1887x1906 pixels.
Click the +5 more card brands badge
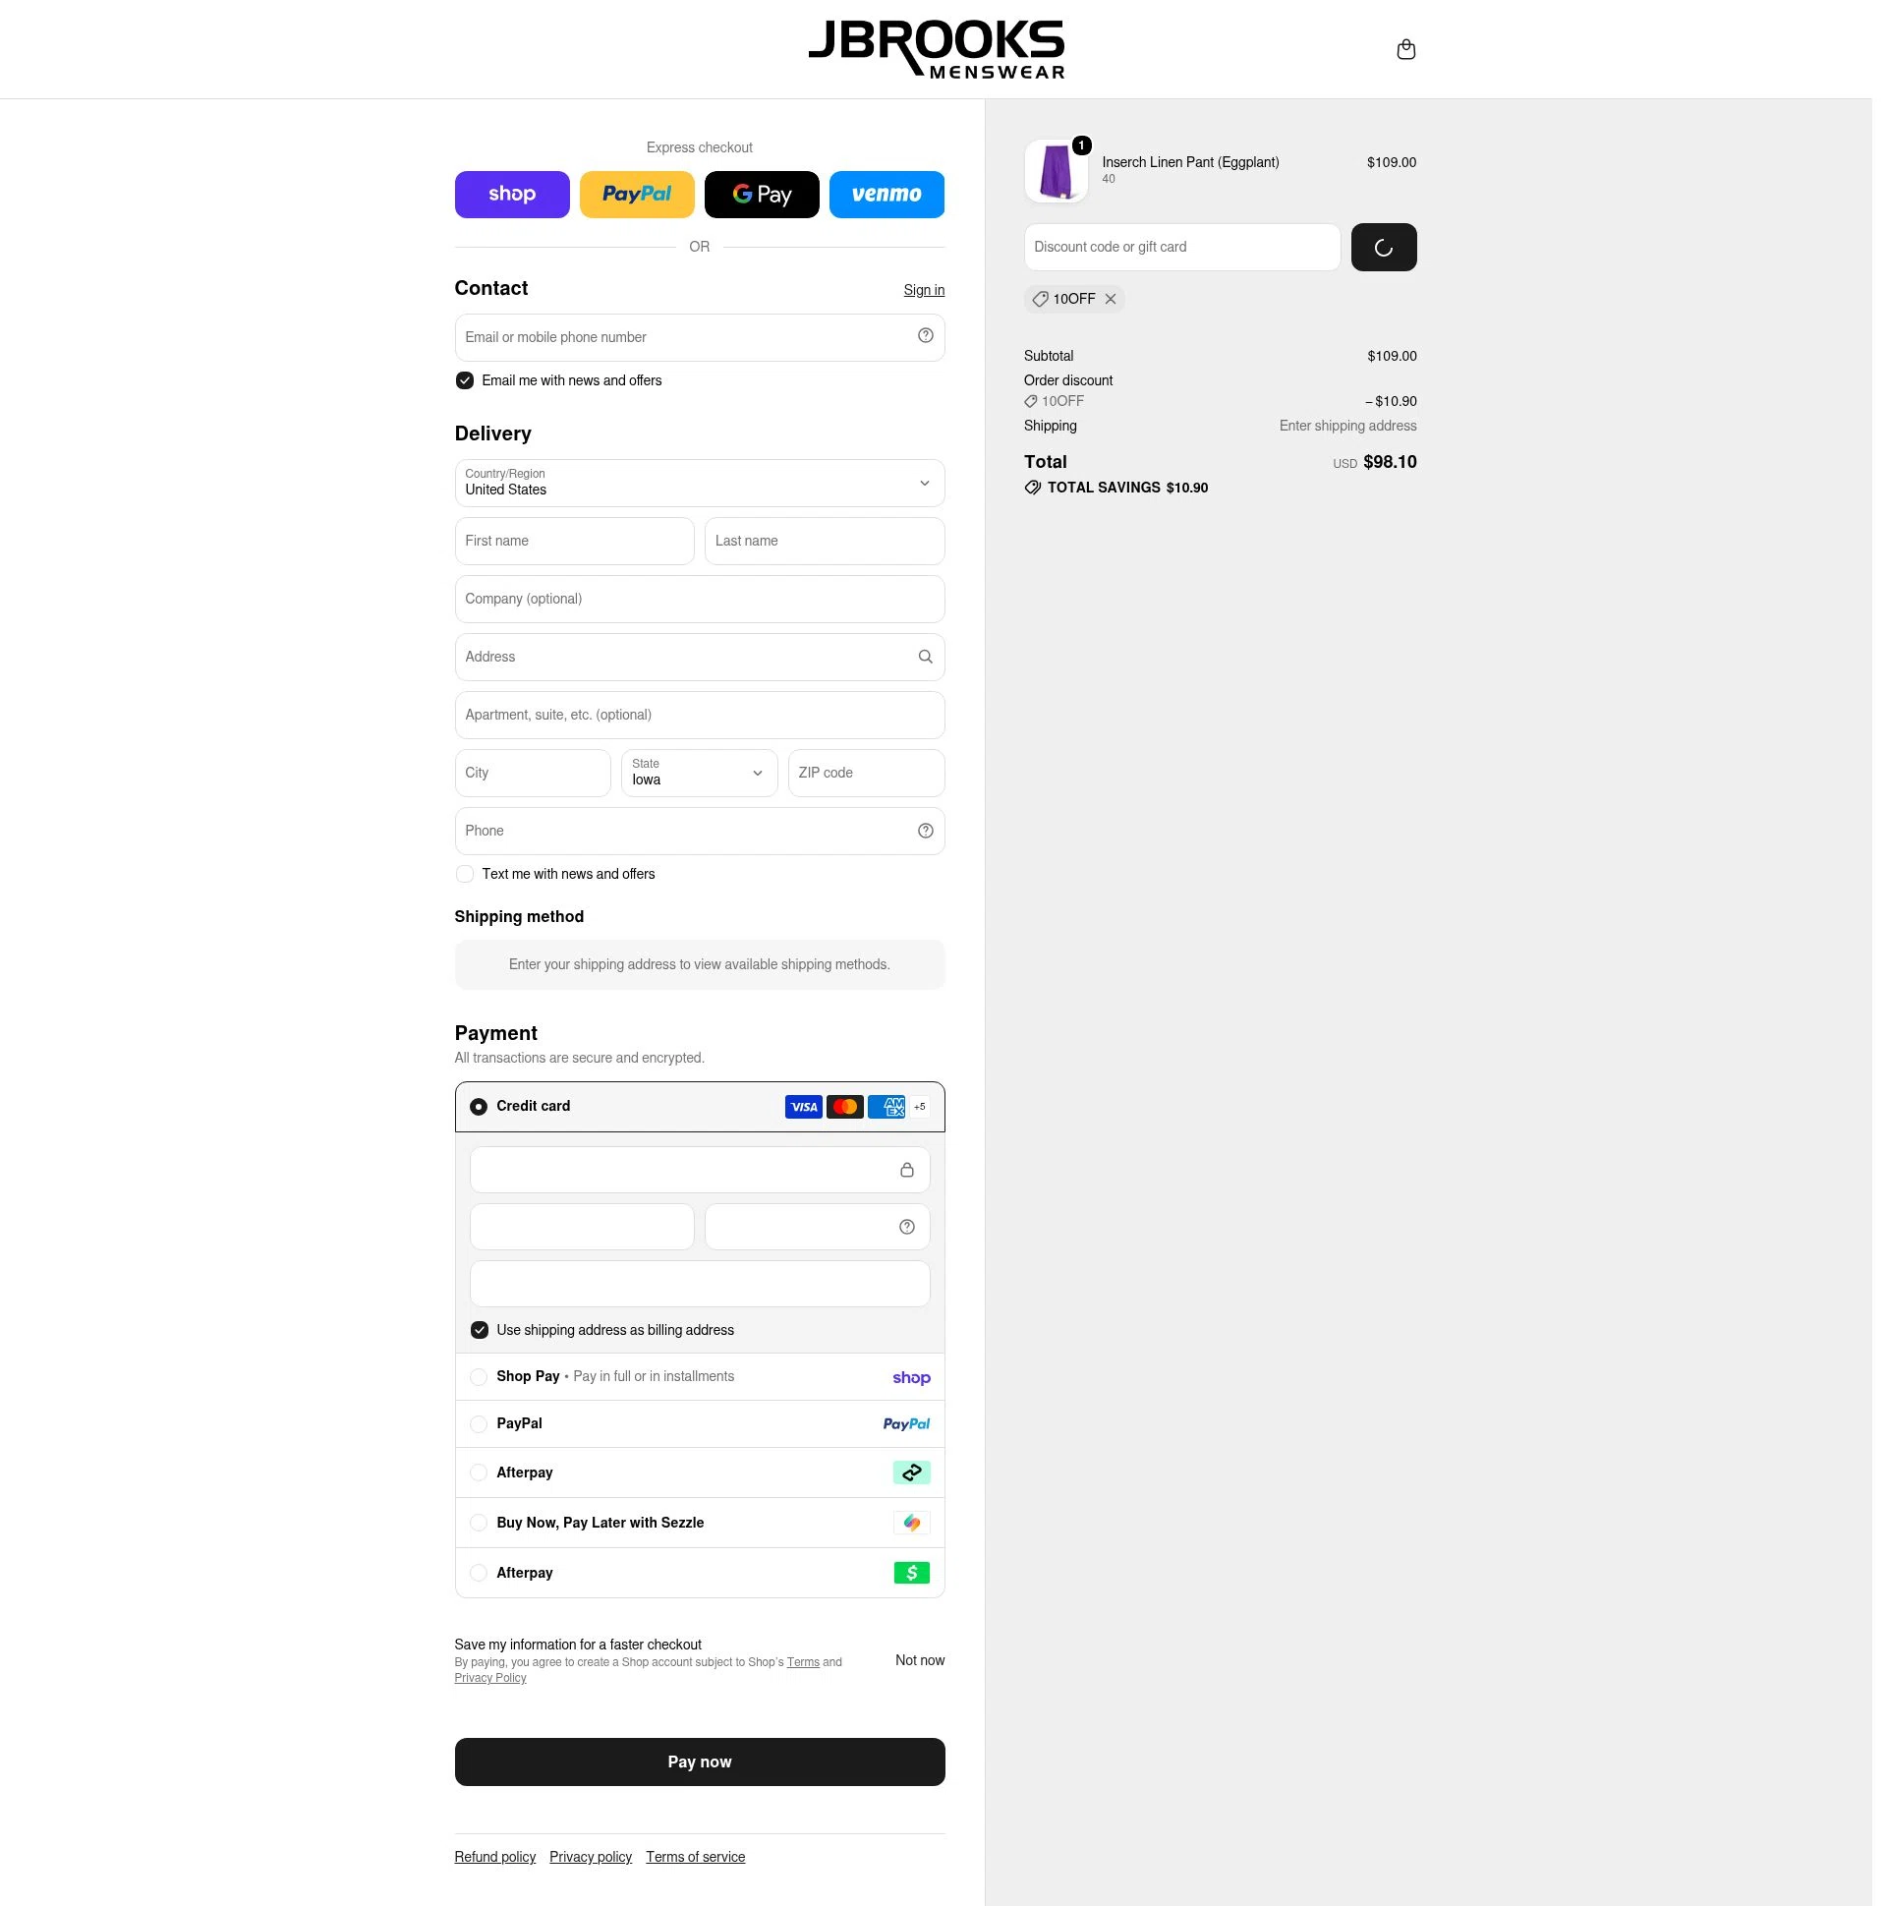click(919, 1107)
